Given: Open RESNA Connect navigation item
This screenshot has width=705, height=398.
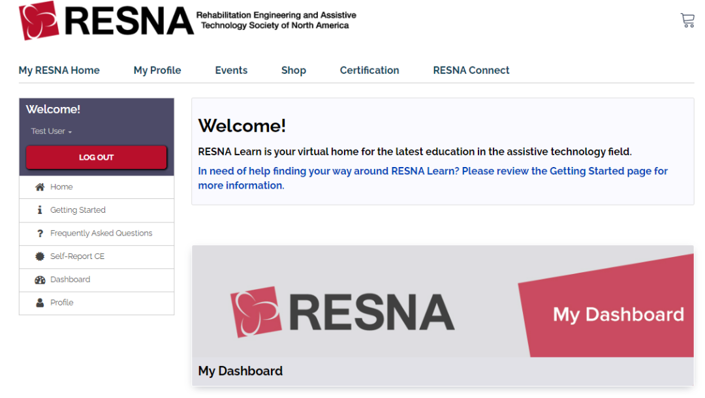Looking at the screenshot, I should click(x=471, y=70).
